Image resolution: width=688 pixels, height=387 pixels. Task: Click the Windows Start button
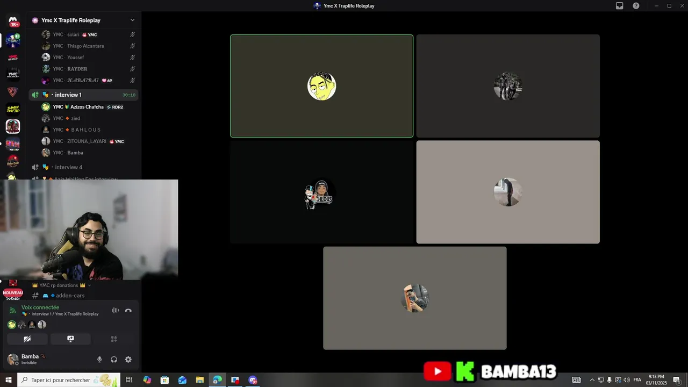point(9,380)
